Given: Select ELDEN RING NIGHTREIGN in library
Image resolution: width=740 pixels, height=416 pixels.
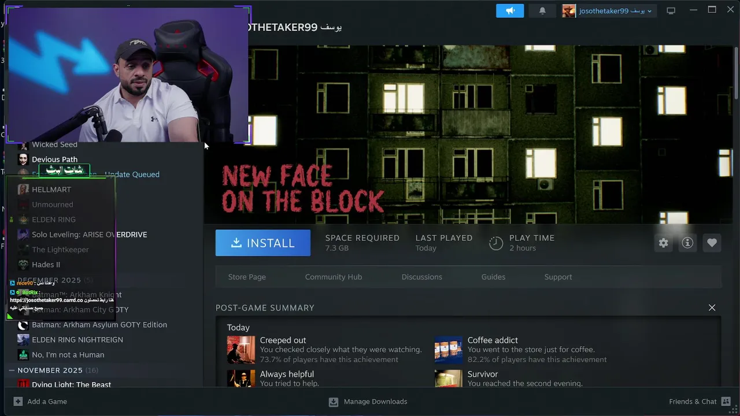Looking at the screenshot, I should [77, 340].
